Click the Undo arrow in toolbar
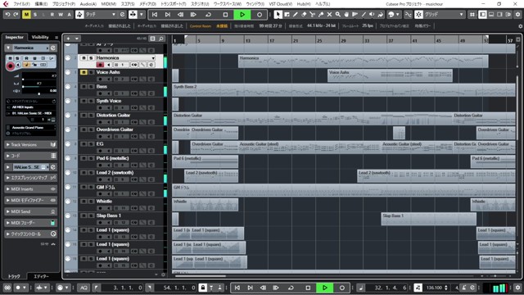 [7, 15]
